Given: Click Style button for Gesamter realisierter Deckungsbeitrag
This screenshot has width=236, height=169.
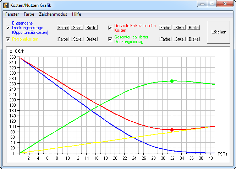Looking at the screenshot, I should click(x=180, y=39).
